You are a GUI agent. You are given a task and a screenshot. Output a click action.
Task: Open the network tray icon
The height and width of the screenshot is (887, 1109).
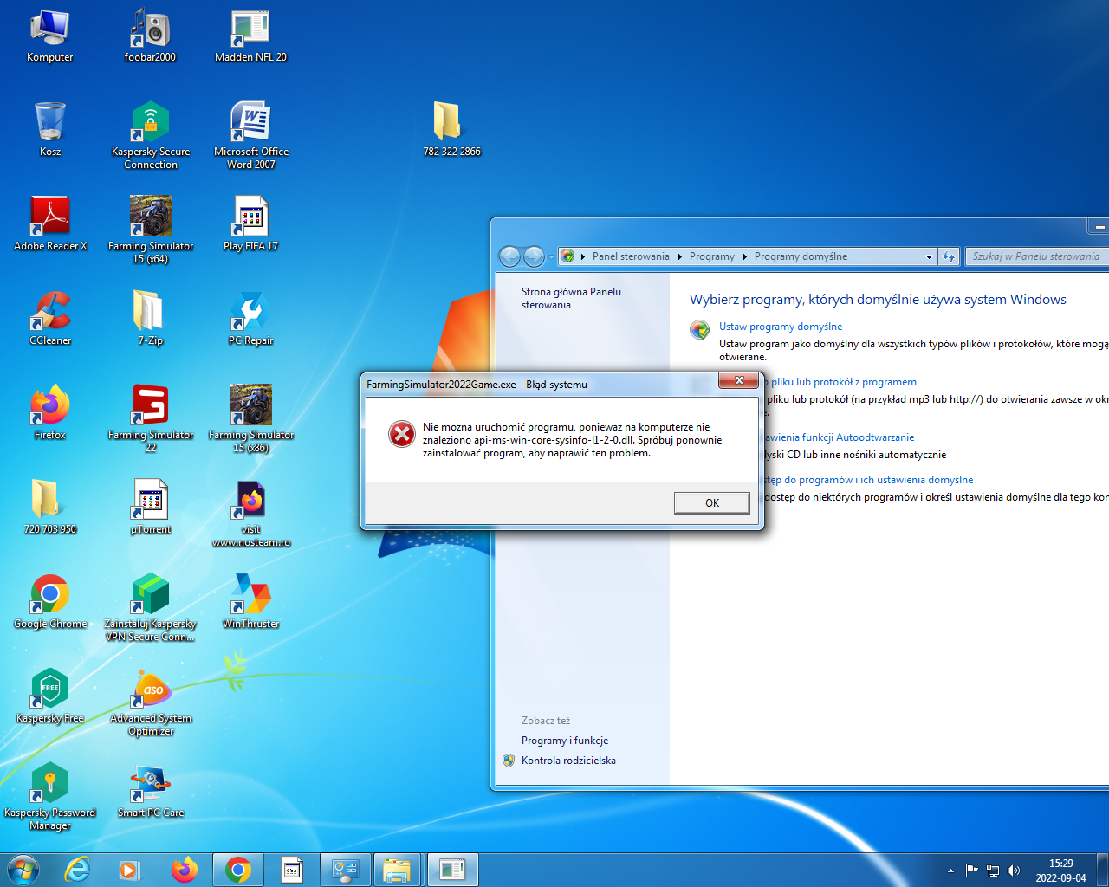[993, 871]
